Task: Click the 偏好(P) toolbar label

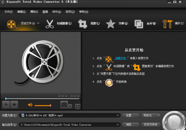Action: coord(179,23)
